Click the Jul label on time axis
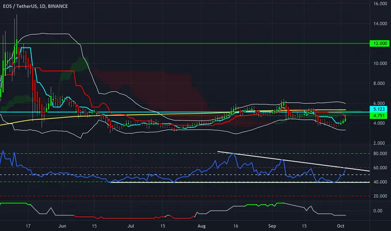The width and height of the screenshot is (391, 231). tap(130, 226)
